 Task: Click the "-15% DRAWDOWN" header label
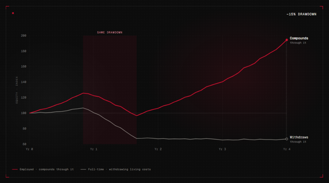(301, 14)
